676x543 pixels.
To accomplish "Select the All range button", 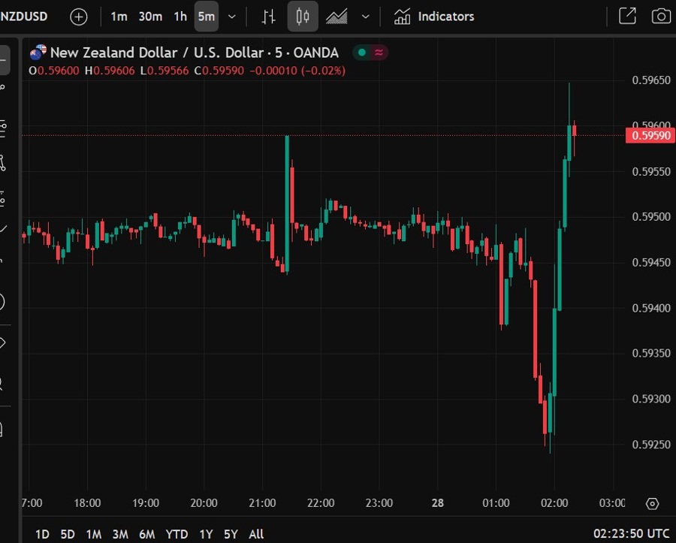I will 256,534.
